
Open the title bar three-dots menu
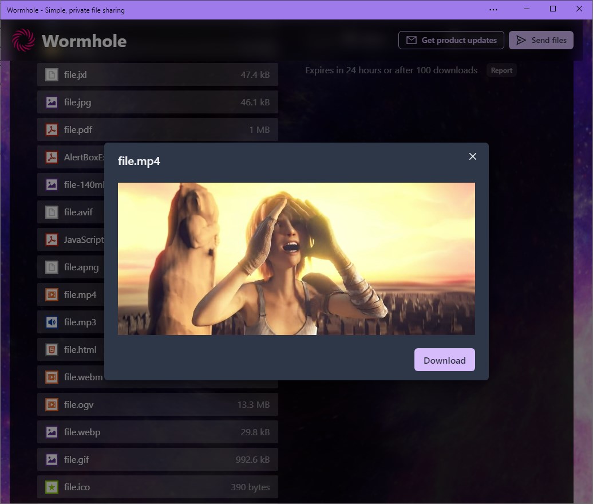[493, 10]
